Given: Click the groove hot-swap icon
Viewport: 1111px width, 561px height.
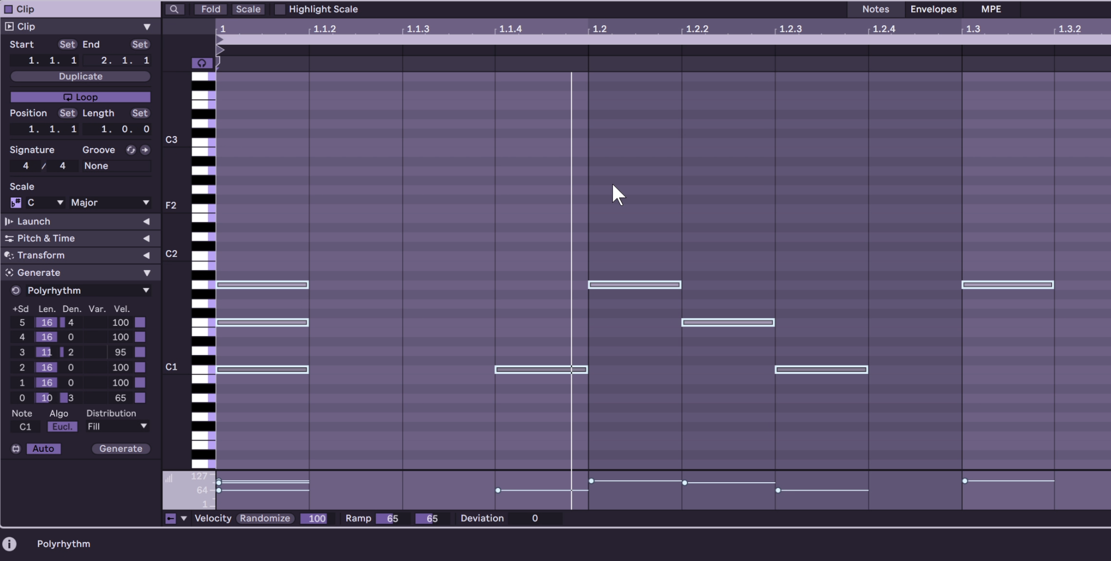Looking at the screenshot, I should click(x=131, y=150).
